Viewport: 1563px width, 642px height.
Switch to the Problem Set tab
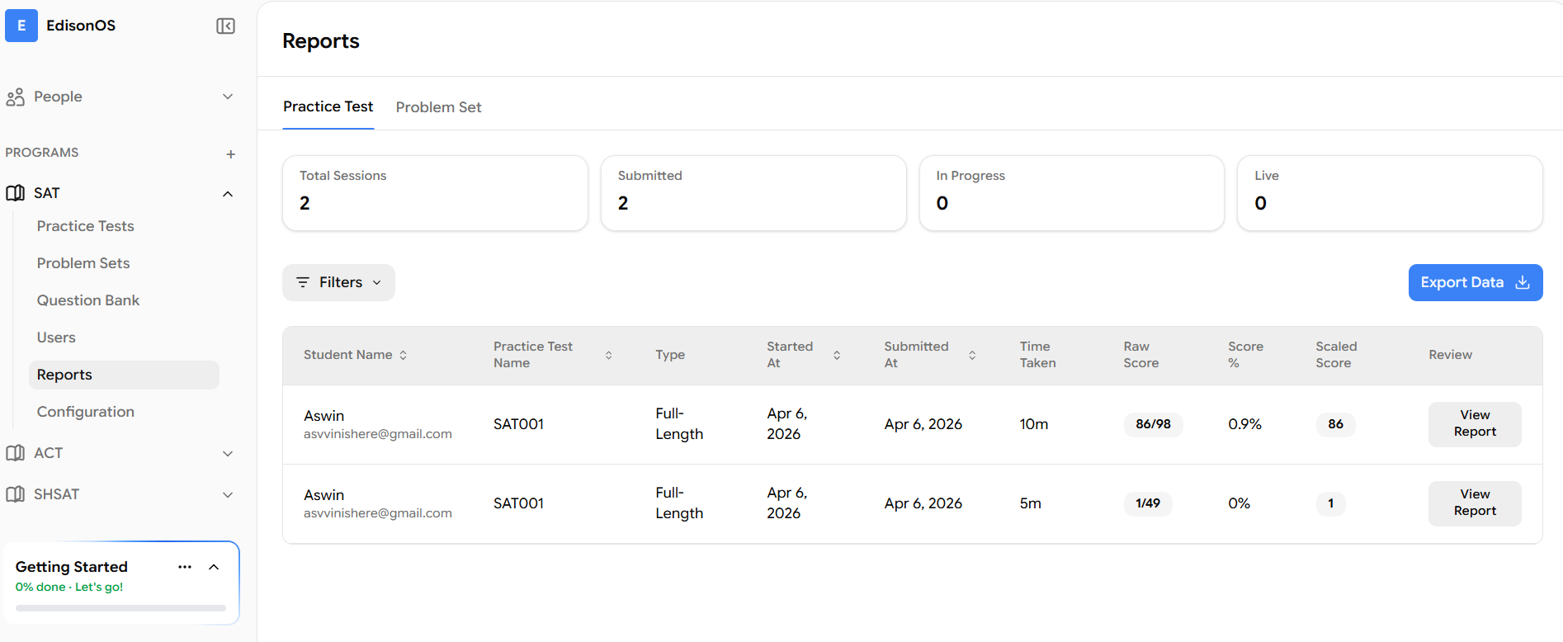coord(438,107)
